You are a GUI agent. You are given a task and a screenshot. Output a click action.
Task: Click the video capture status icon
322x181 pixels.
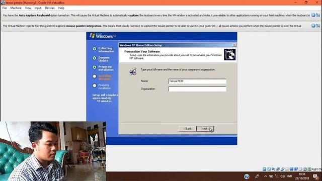pyautogui.click(x=296, y=169)
